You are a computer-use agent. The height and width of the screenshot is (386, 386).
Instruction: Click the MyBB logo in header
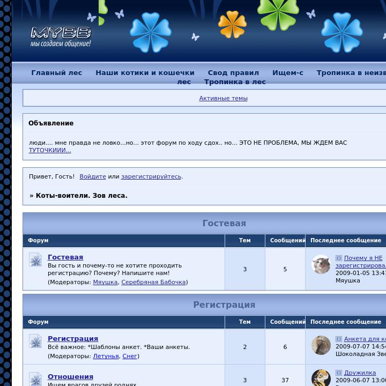[61, 36]
